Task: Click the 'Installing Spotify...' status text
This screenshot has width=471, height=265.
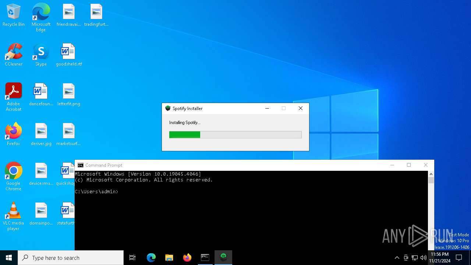Action: click(185, 123)
